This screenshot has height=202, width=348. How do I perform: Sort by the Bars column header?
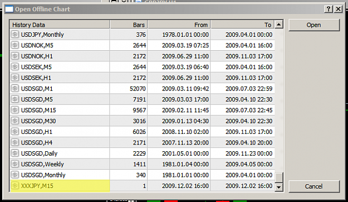[x=129, y=25]
